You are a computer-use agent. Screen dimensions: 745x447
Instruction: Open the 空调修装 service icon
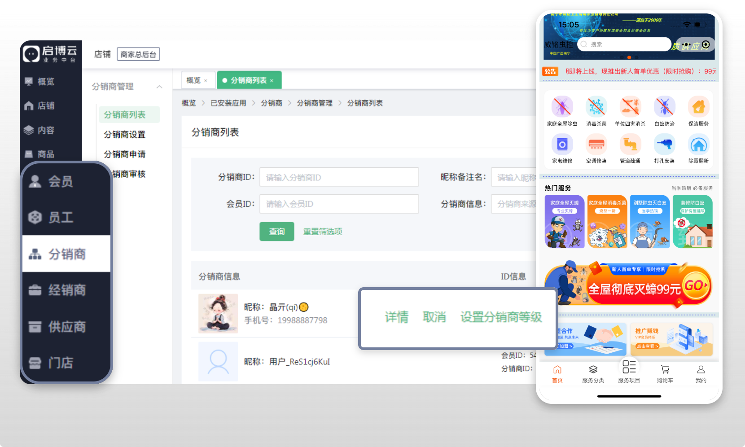[x=596, y=145]
